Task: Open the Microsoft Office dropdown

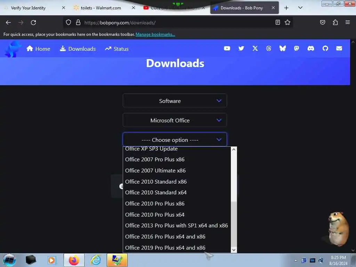Action: (x=175, y=120)
